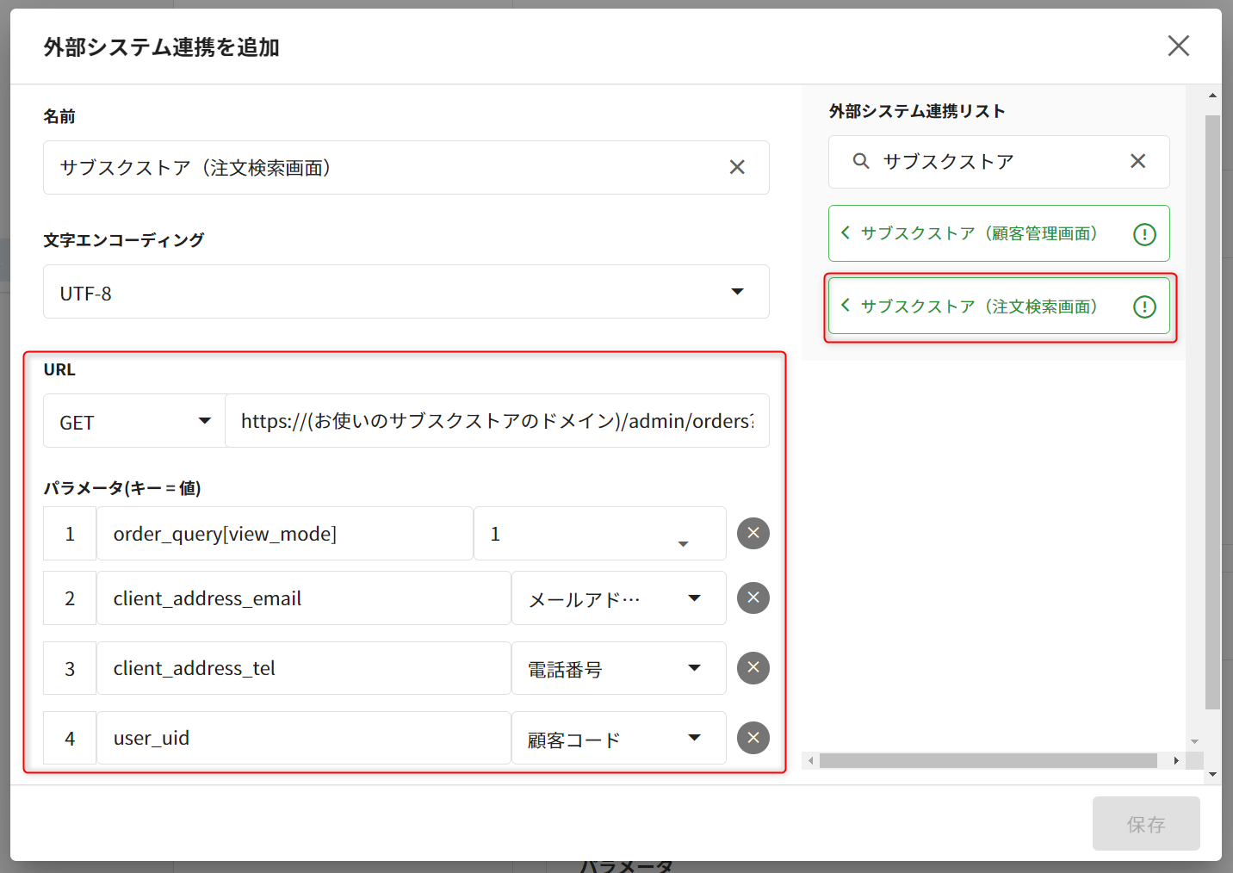
Task: Delete parameter row 3 client_address_tel
Action: (x=753, y=668)
